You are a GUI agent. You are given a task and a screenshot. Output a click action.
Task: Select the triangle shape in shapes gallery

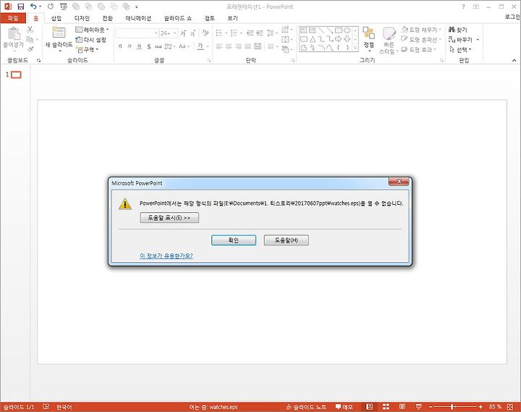coord(313,39)
